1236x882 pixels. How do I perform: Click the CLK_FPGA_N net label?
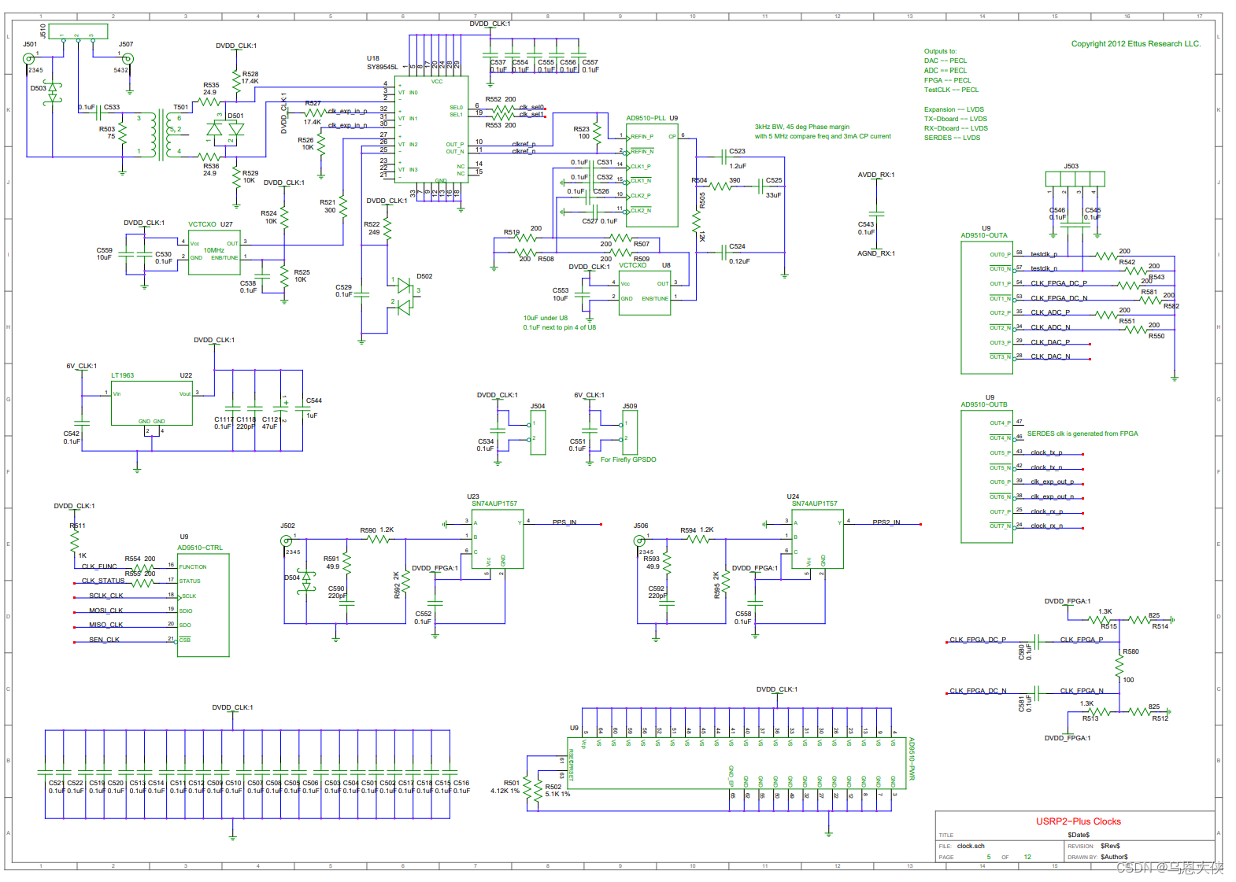click(1081, 691)
